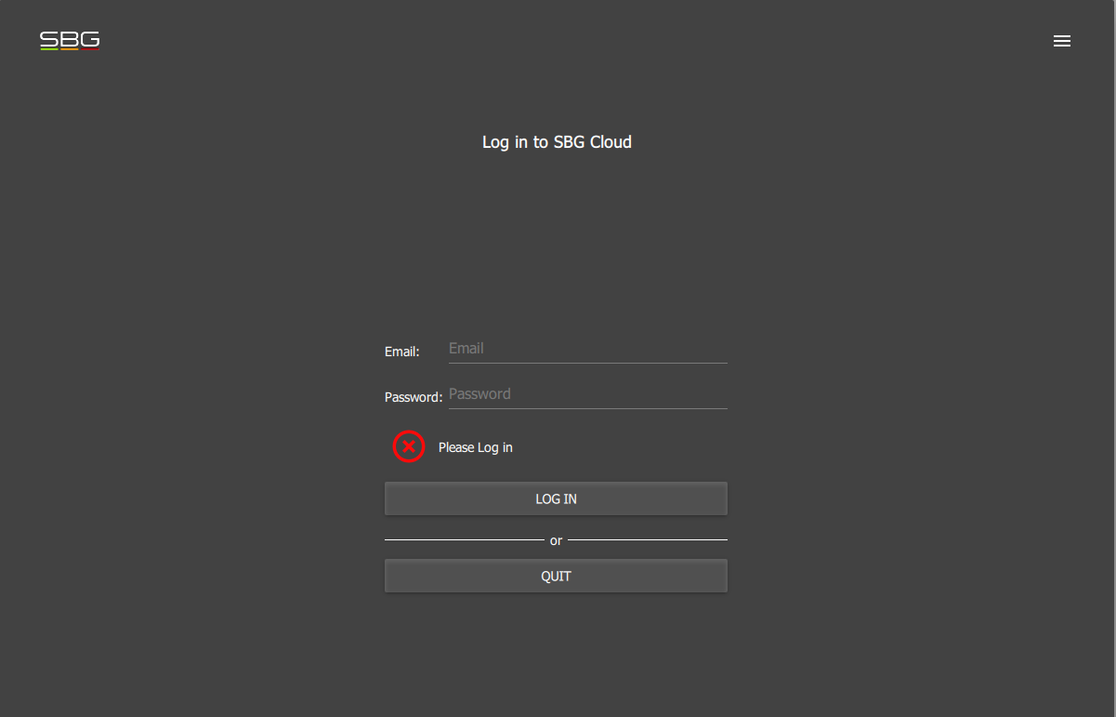Click the underline beneath the Email field
The width and height of the screenshot is (1116, 717).
(585, 362)
